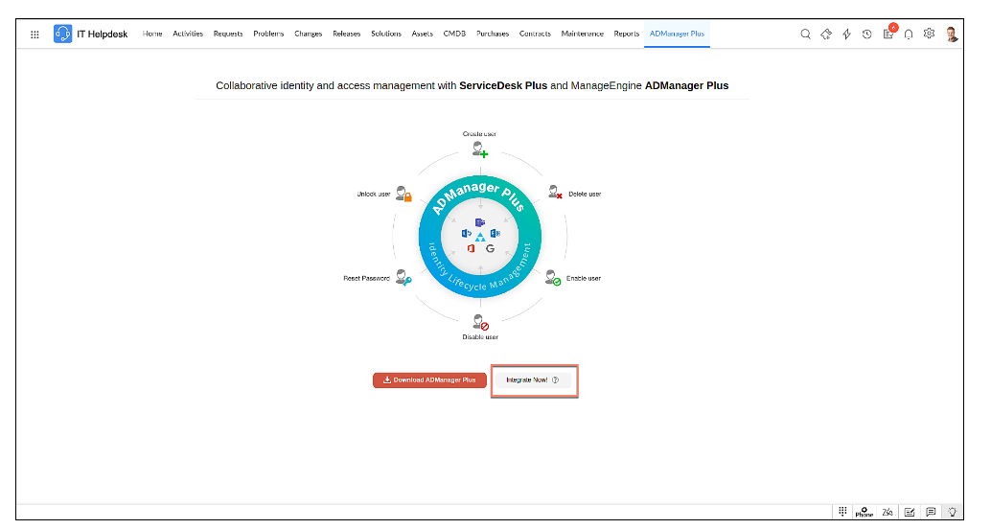Click the Create user icon
This screenshot has width=991, height=529.
(x=480, y=149)
